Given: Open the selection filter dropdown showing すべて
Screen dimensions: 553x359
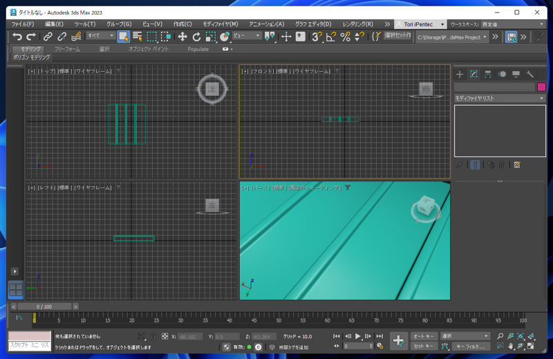Looking at the screenshot, I should tap(100, 36).
